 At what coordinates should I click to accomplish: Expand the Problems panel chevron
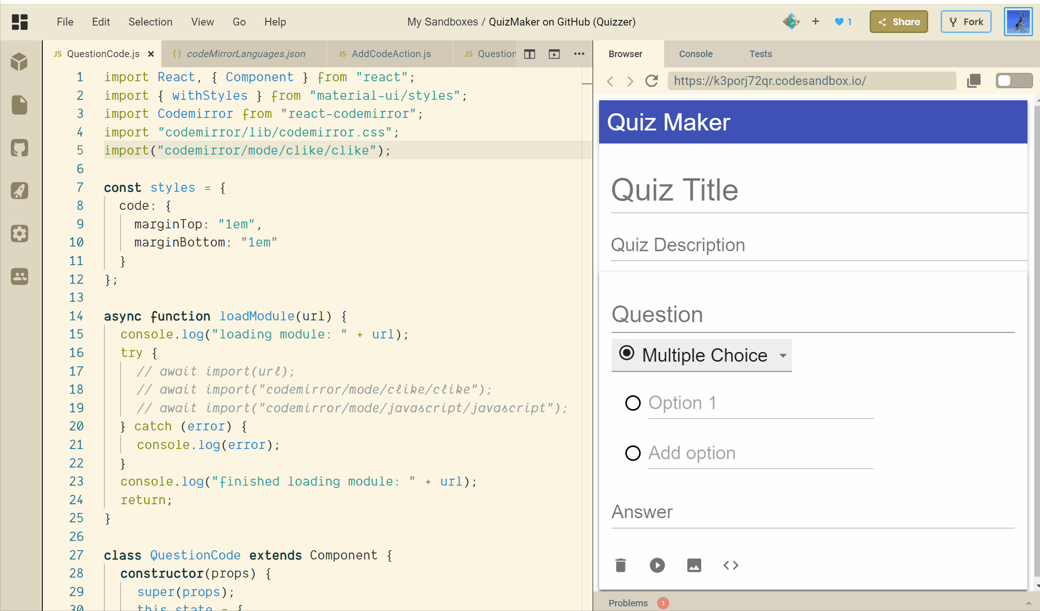click(x=1028, y=603)
